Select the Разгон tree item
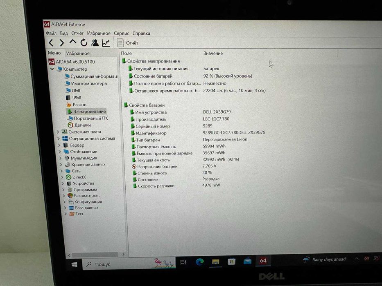The height and width of the screenshot is (286, 382). (76, 105)
